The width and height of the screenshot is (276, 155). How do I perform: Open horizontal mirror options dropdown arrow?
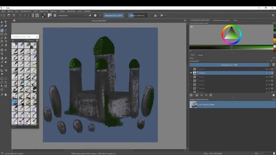[158, 15]
